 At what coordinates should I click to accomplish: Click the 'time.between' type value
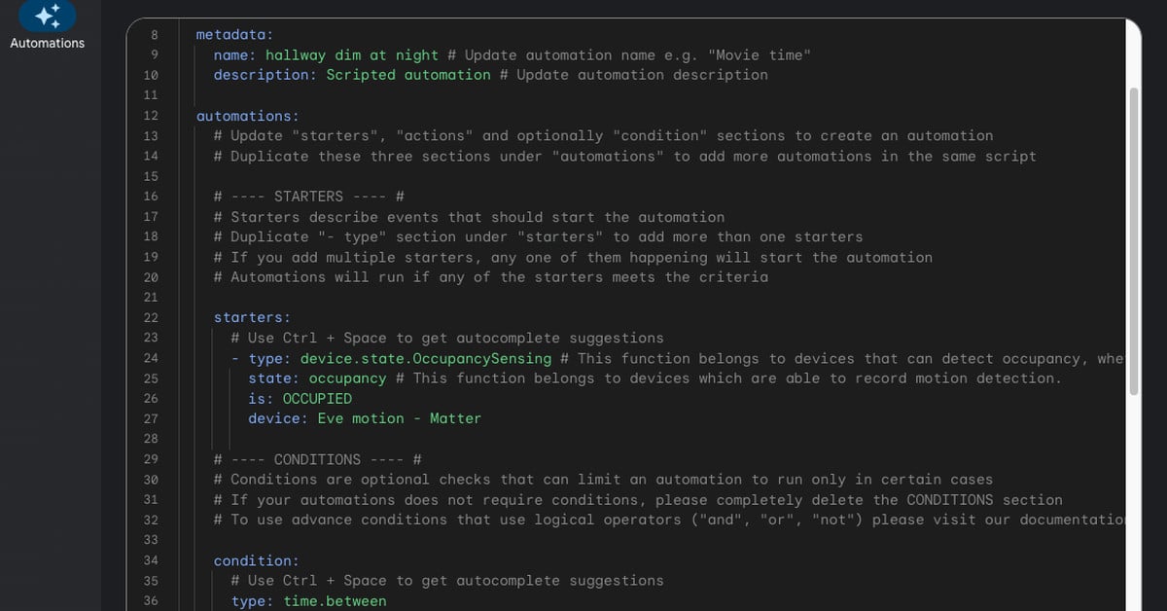pos(335,601)
